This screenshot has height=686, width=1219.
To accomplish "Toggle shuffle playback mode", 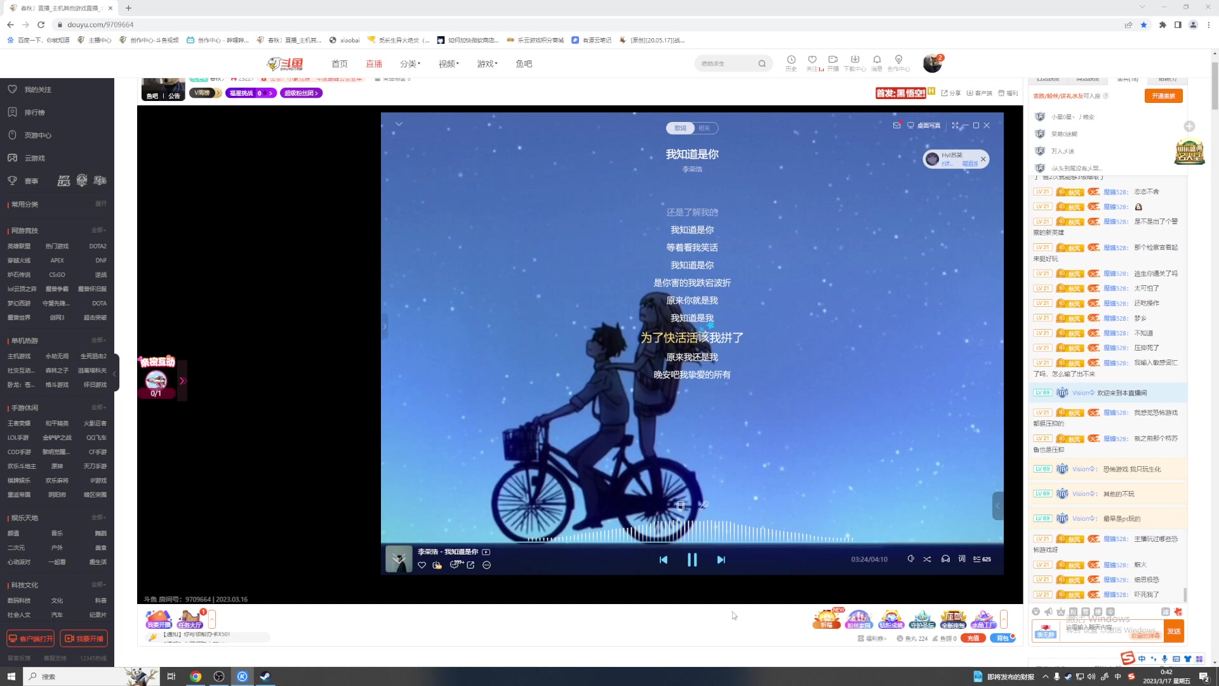I will [x=928, y=559].
